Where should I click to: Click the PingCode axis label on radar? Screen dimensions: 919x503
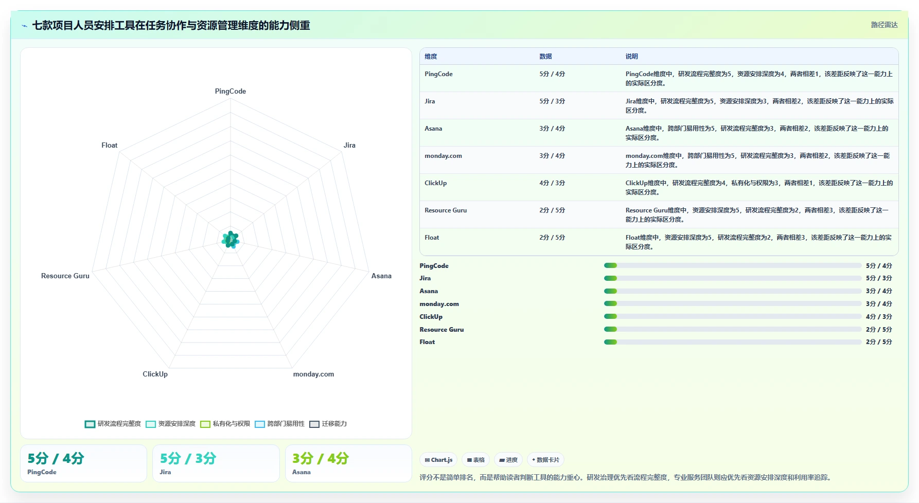tap(231, 91)
